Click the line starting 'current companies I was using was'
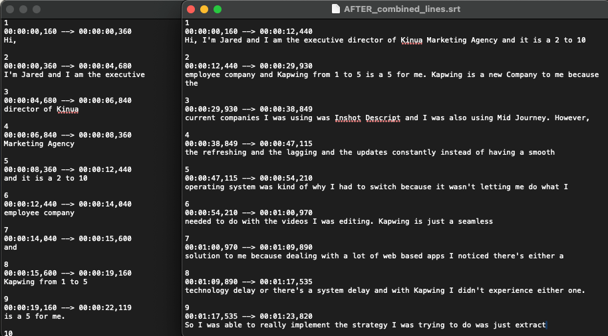 click(x=387, y=118)
